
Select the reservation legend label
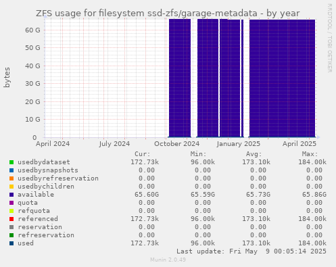click(x=40, y=227)
